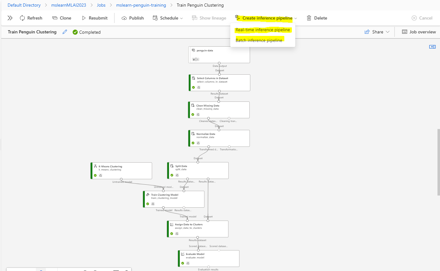Screen dimensions: 440x271
Task: Click Normalize Data completed checkmark
Action: [x=193, y=143]
